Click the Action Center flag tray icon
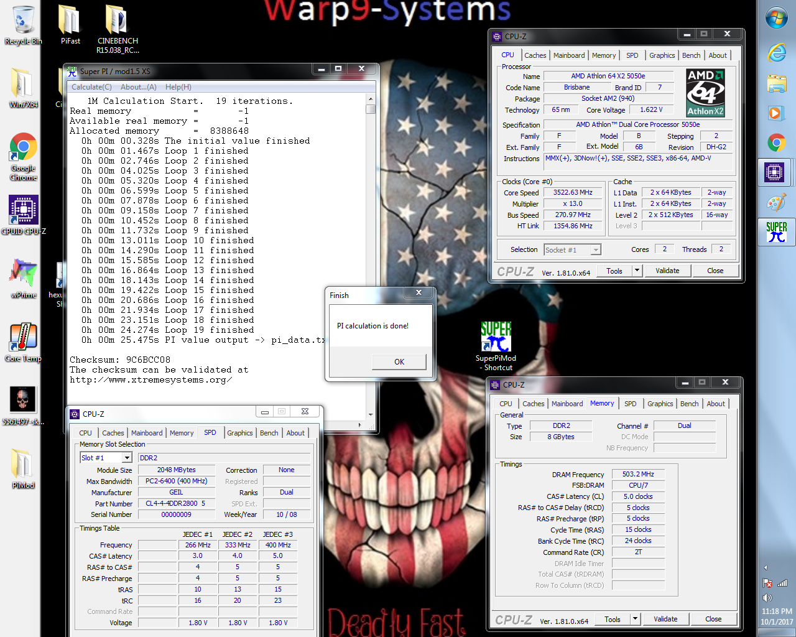The image size is (796, 637). pos(767,584)
